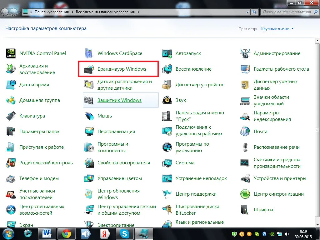Click the Windows CardSpace icon
320x240 pixels.
(x=89, y=53)
